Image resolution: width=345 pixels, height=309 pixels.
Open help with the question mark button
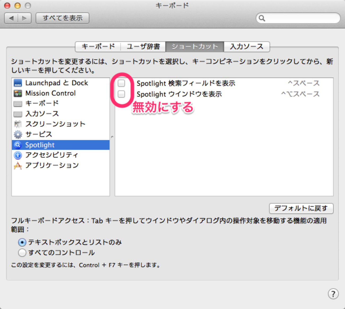pyautogui.click(x=333, y=294)
